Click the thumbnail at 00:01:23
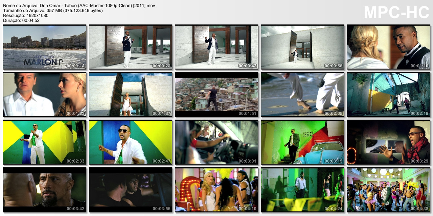This screenshot has width=433, height=216. [45, 95]
